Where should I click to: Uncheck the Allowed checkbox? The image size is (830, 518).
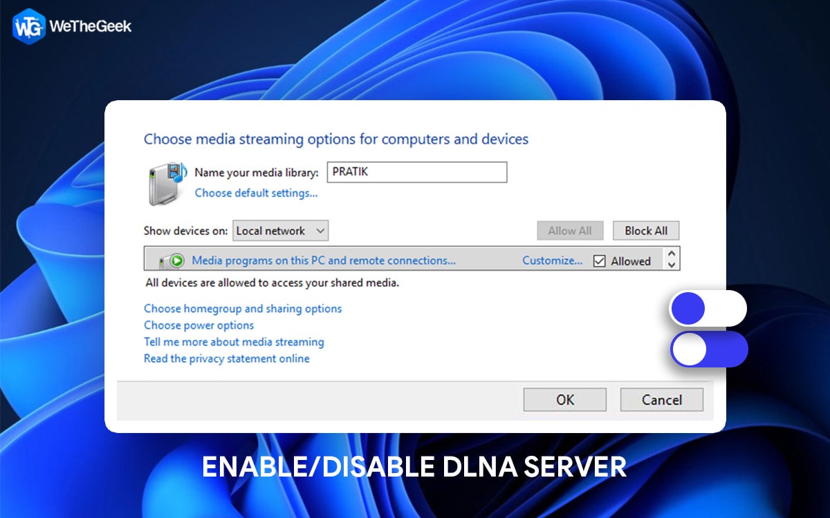[600, 260]
